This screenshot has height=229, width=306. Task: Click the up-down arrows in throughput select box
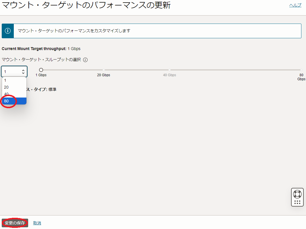[x=23, y=72]
